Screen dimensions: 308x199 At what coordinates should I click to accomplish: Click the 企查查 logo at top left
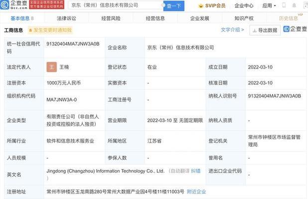pyautogui.click(x=14, y=4)
